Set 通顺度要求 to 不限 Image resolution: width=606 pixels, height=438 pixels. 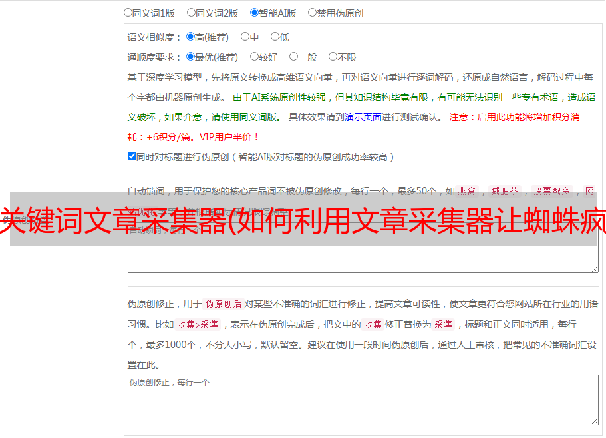click(x=333, y=57)
